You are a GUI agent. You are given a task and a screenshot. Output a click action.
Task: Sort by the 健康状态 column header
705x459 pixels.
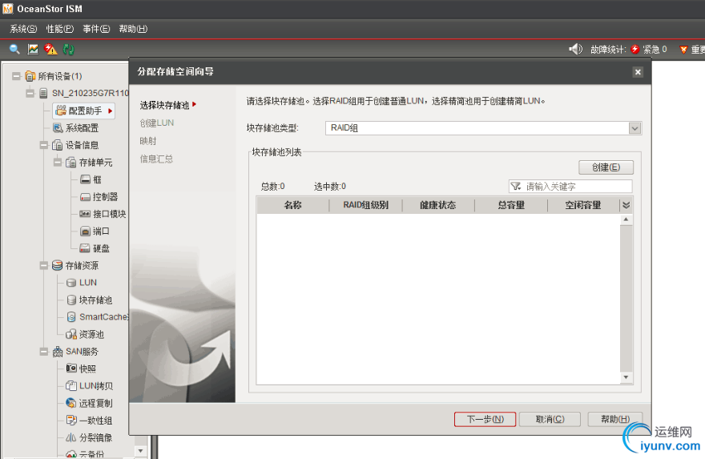438,205
